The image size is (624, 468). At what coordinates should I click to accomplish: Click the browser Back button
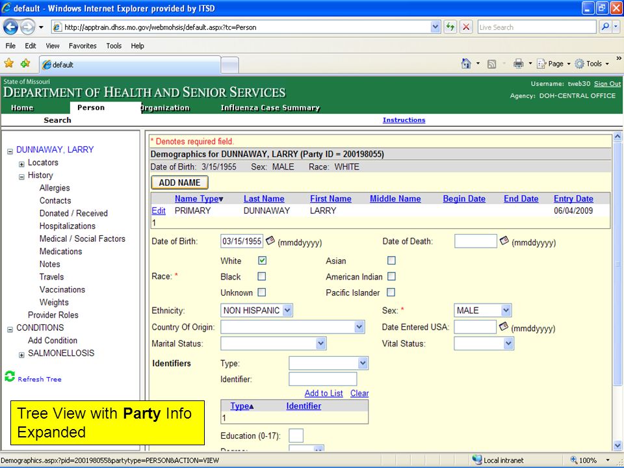pos(11,27)
